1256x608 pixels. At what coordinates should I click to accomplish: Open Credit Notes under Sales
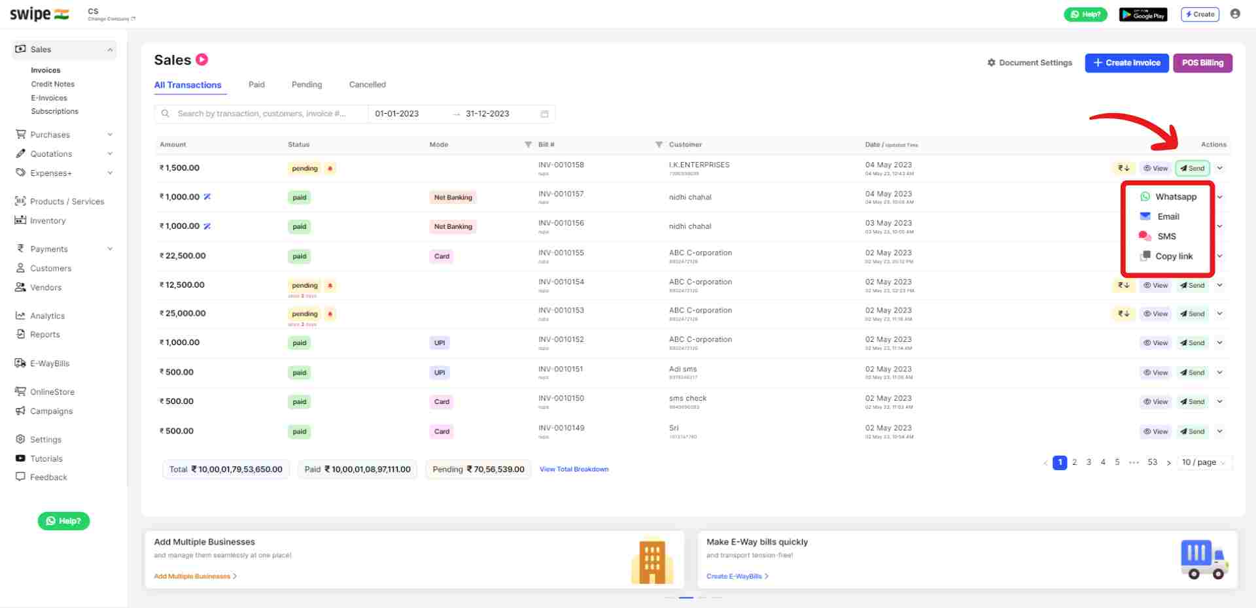pyautogui.click(x=52, y=84)
